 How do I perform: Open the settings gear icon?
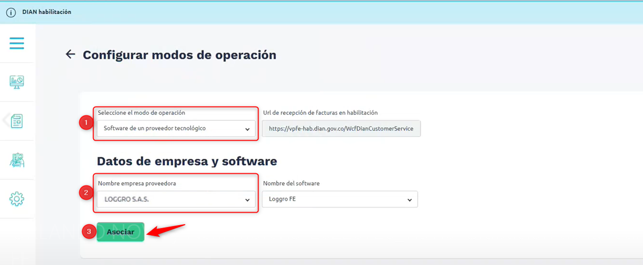coord(17,199)
